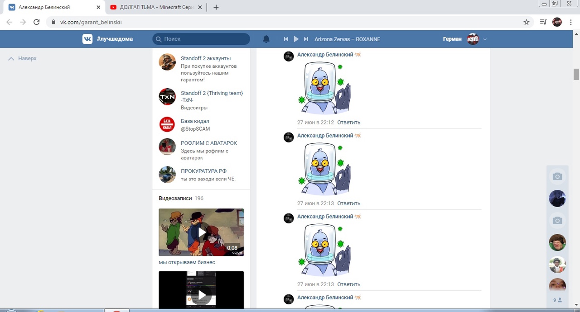Play the мы открываем бизнес video
This screenshot has height=312, width=580.
pos(201,232)
